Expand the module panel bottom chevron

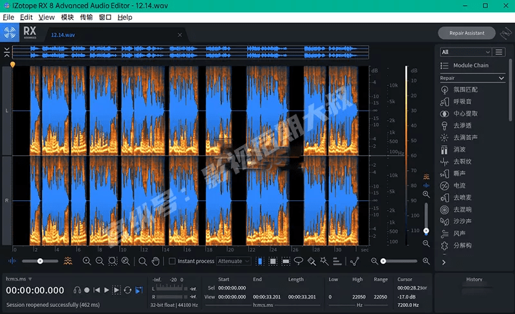(444, 262)
